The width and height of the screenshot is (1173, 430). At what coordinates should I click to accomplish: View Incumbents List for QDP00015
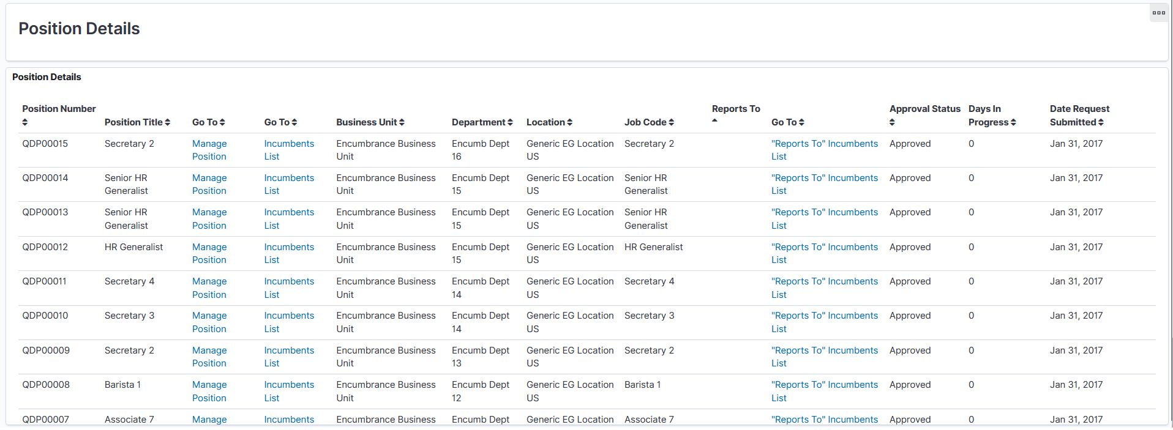289,150
